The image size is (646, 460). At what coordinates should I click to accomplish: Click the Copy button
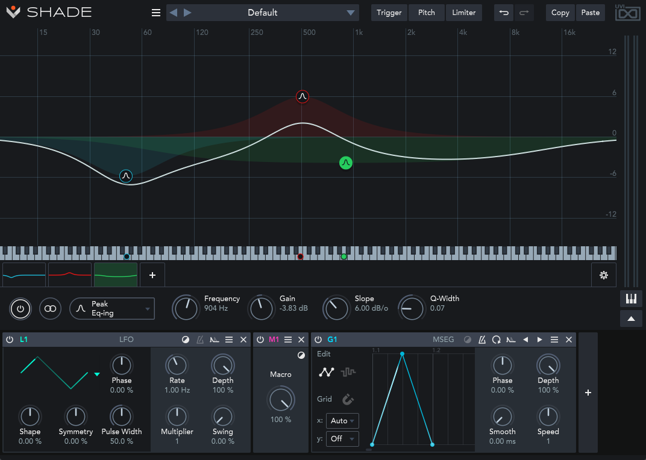tap(560, 13)
